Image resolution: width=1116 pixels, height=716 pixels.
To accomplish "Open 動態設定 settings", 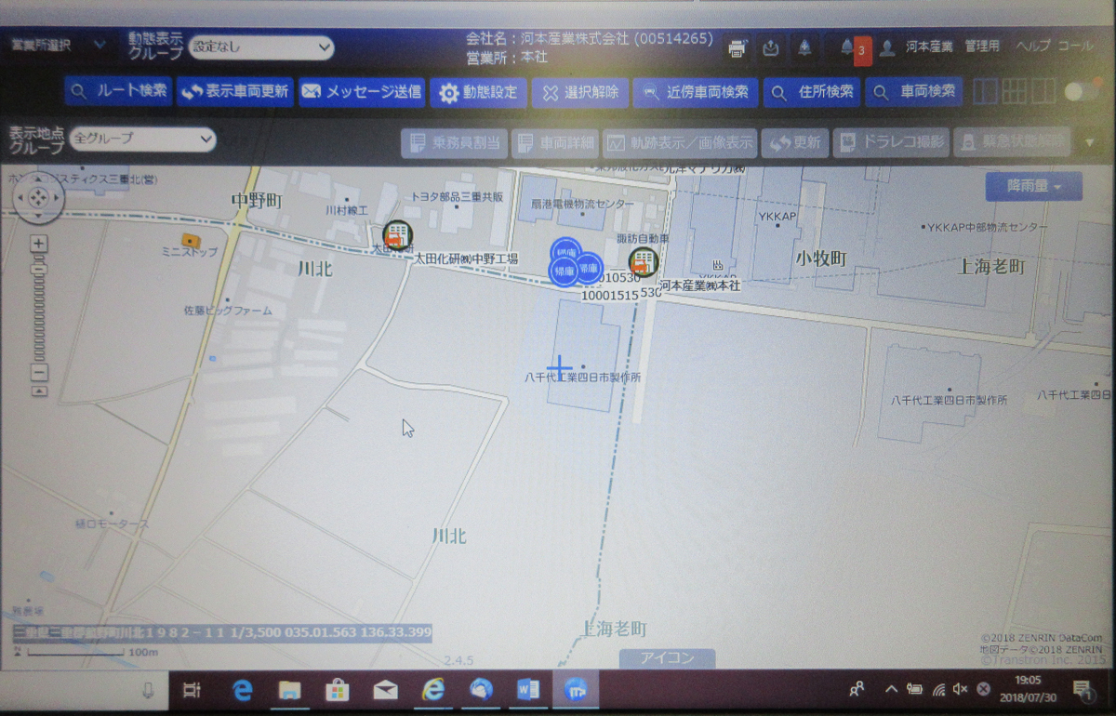I will 478,92.
